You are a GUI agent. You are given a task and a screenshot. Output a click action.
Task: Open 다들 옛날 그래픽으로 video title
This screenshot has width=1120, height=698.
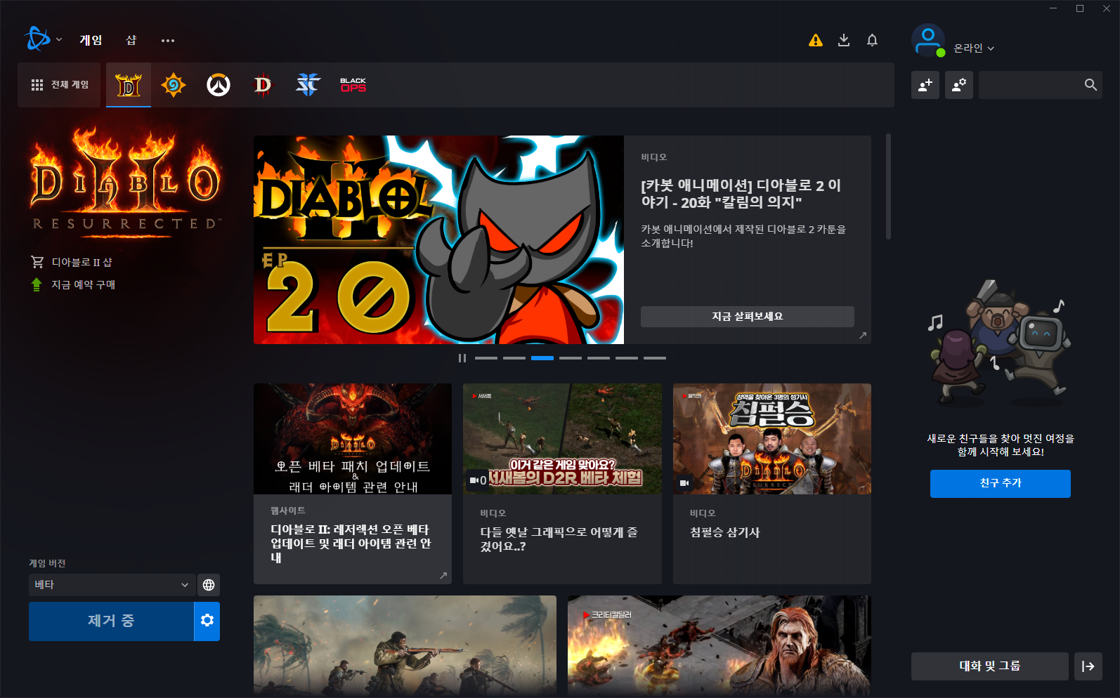(559, 539)
